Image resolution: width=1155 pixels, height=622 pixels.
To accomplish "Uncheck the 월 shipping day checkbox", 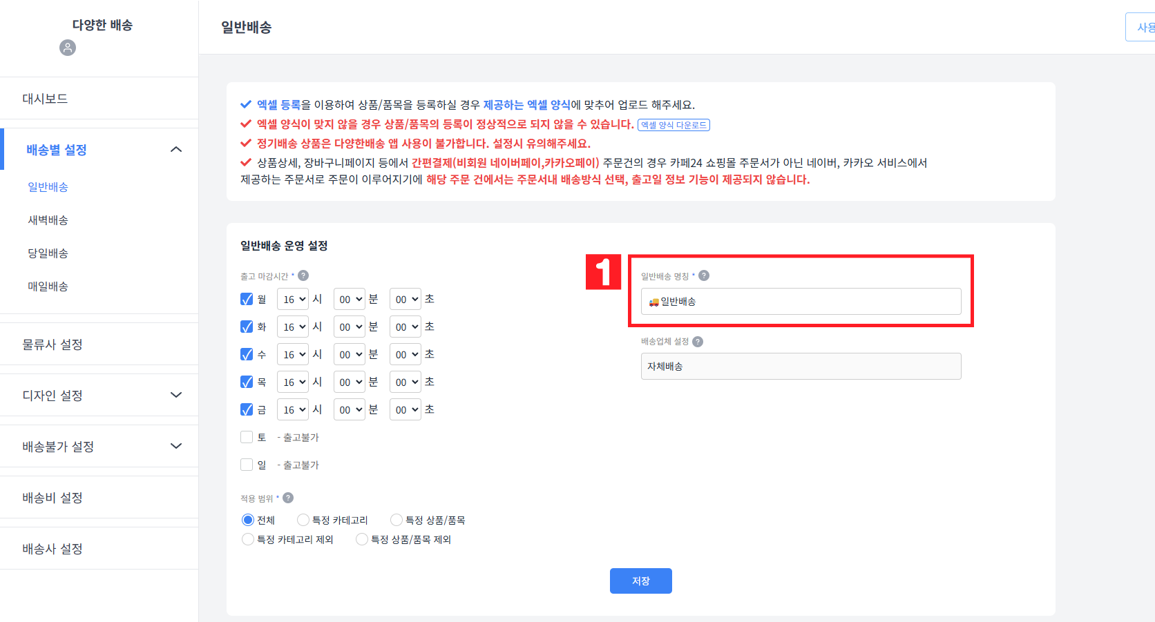I will pyautogui.click(x=247, y=298).
